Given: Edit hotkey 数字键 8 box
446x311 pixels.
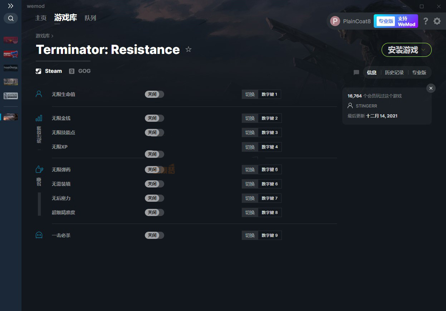Looking at the screenshot, I should pos(270,212).
